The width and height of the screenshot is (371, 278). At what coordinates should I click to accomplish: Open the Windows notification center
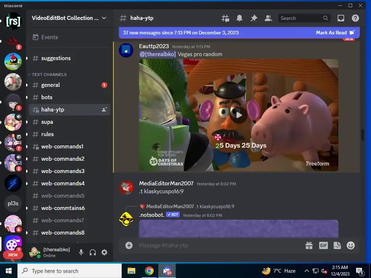point(359,271)
